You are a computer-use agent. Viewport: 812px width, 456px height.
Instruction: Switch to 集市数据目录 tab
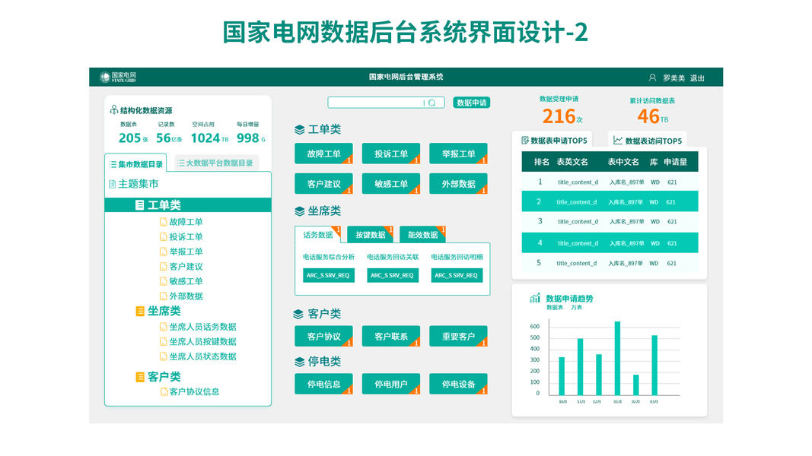coord(135,164)
